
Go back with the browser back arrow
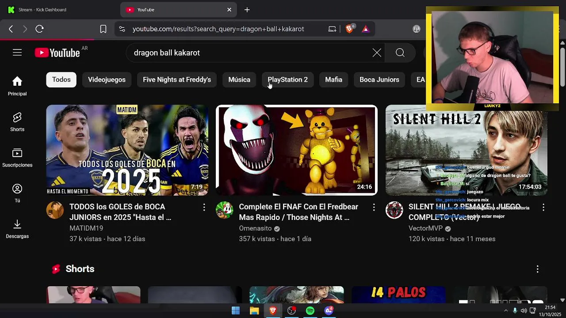tap(11, 29)
